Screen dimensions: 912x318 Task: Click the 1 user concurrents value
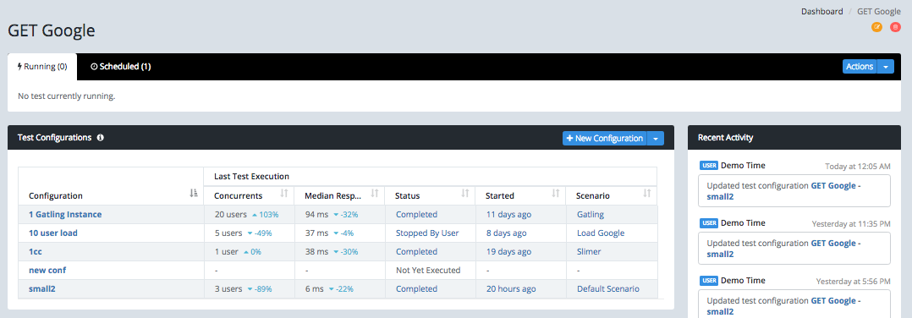tap(226, 252)
